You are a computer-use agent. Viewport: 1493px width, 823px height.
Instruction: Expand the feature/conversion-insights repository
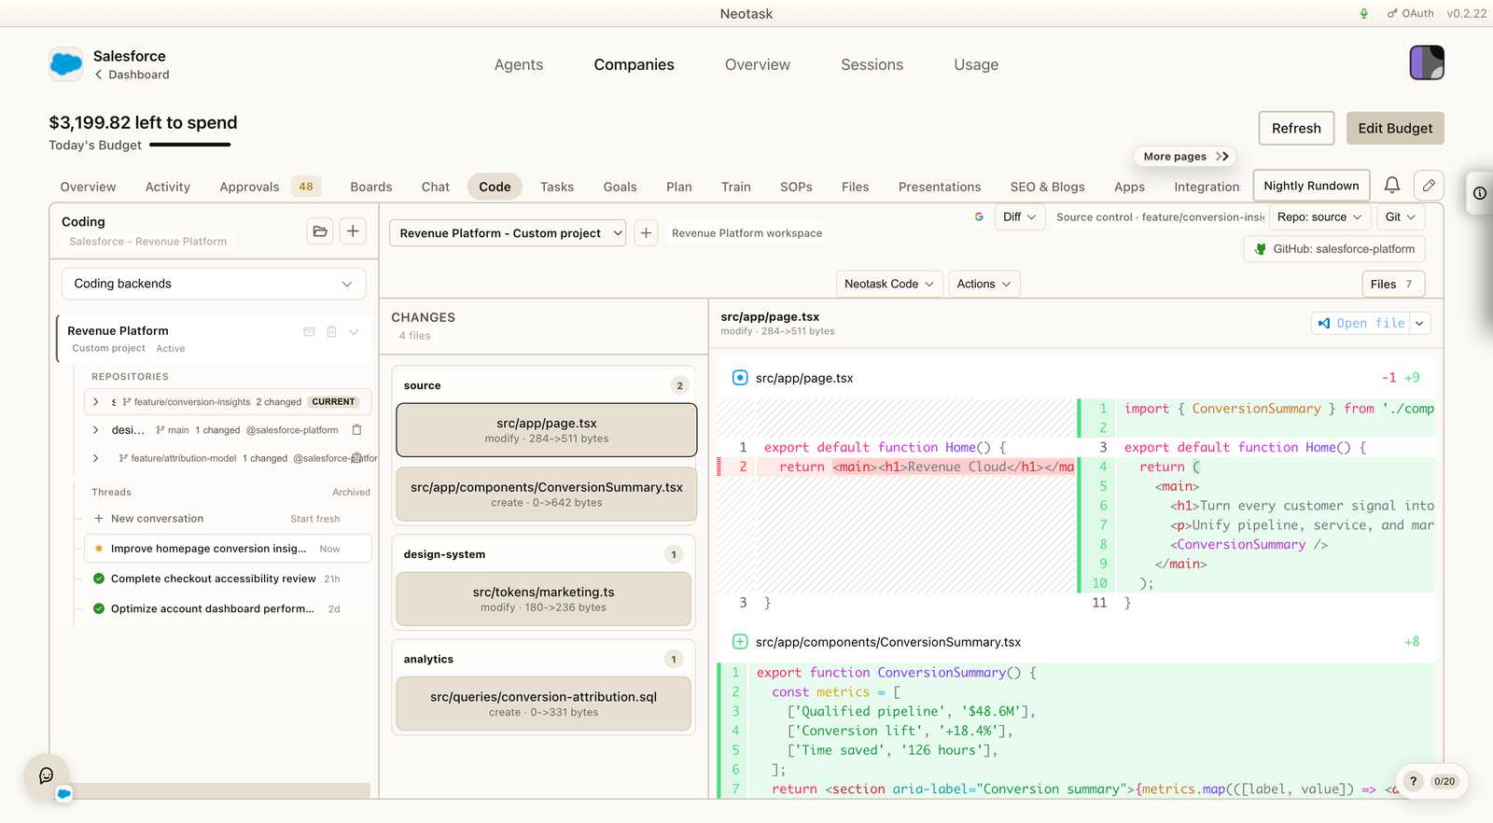click(95, 402)
